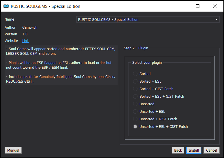Click the Mod Organizer app icon in title bar
The height and width of the screenshot is (158, 224).
6,6
